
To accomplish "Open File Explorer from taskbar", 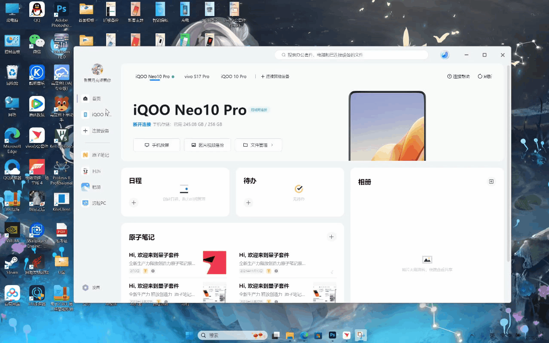I will point(290,336).
